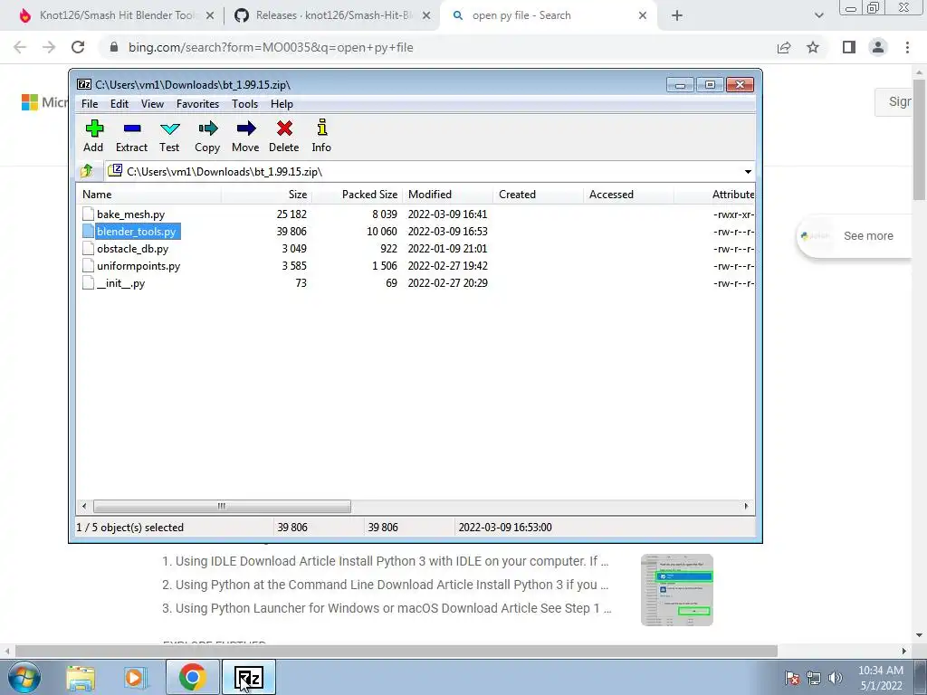927x695 pixels.
Task: Open the Edit menu in 7-Zip
Action: [x=119, y=104]
